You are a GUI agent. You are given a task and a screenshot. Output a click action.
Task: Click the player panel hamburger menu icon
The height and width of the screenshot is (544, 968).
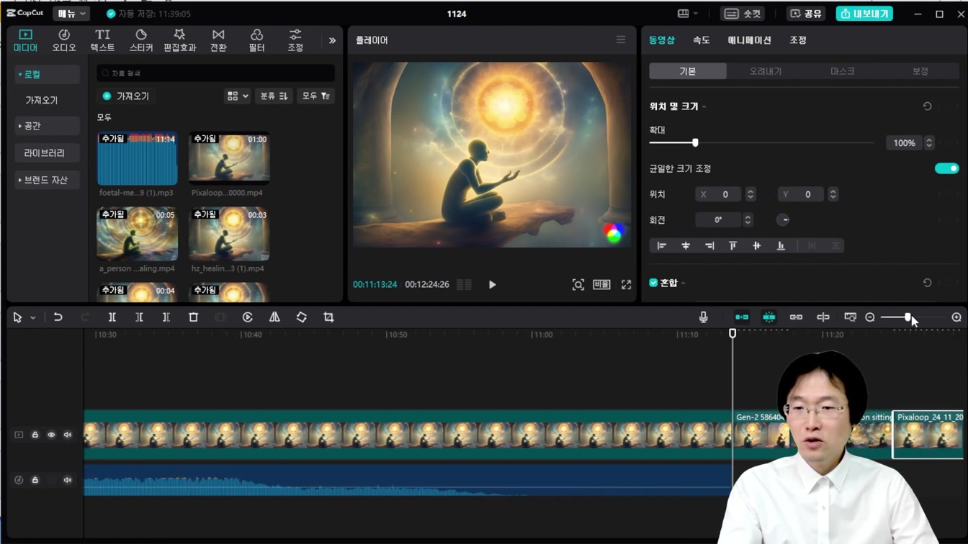pos(621,40)
